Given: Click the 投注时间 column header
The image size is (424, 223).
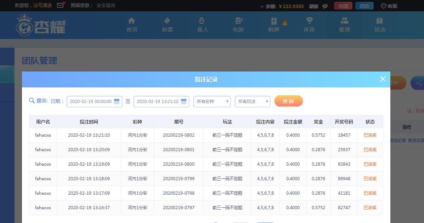Looking at the screenshot, I should click(x=89, y=122).
